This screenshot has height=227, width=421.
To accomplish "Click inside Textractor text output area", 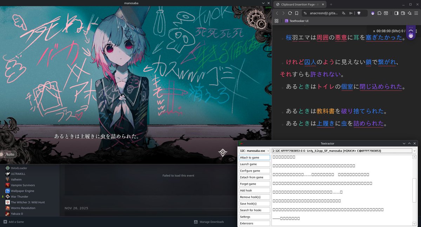I will point(342,191).
